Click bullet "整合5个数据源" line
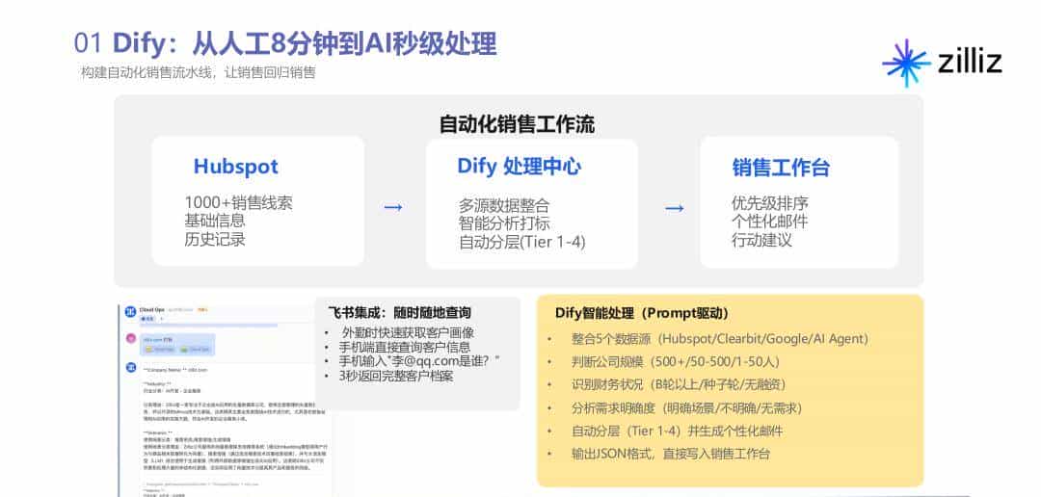Viewport: 1041px width, 497px height. tap(720, 339)
